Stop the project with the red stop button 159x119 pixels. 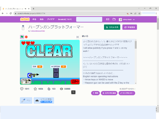pos(26,37)
